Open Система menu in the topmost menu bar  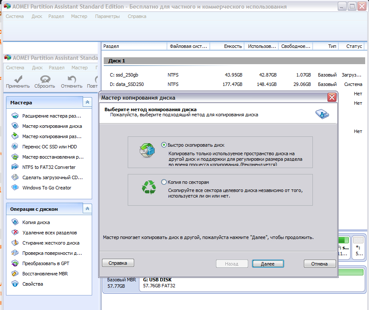[x=15, y=16]
